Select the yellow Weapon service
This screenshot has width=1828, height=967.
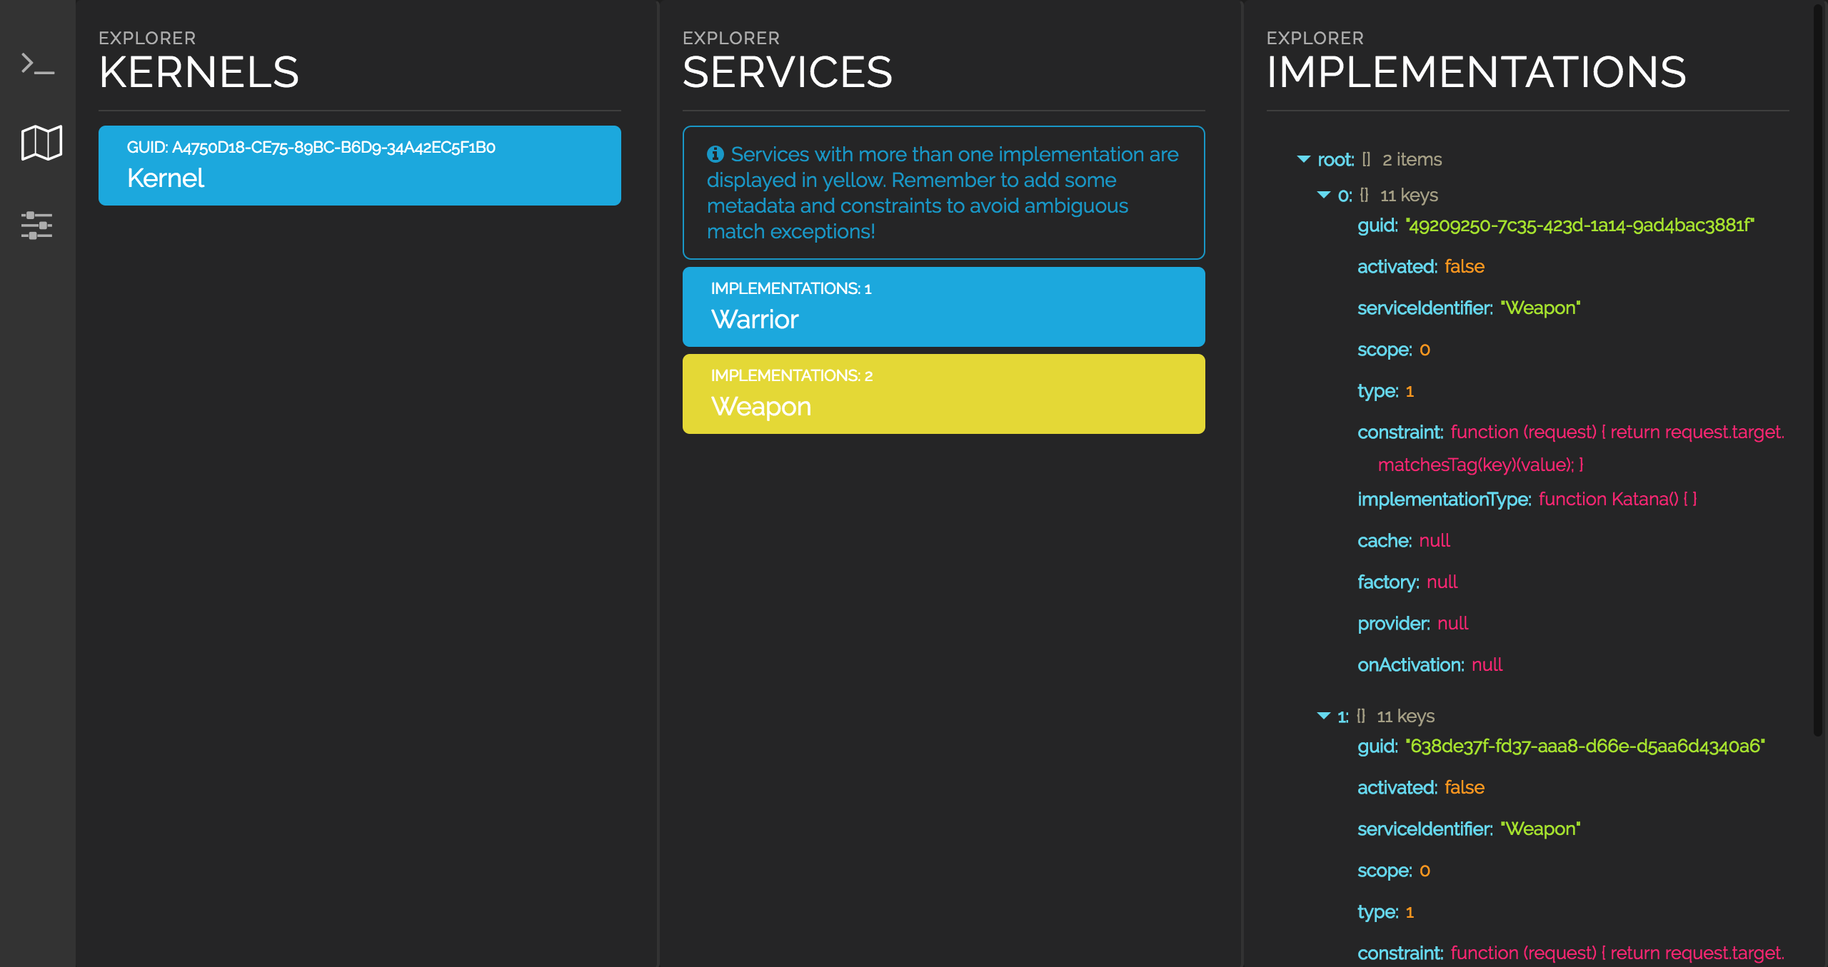943,394
